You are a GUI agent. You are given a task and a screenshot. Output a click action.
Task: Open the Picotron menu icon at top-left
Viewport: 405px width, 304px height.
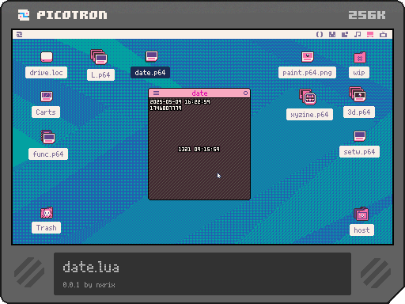tap(19, 34)
